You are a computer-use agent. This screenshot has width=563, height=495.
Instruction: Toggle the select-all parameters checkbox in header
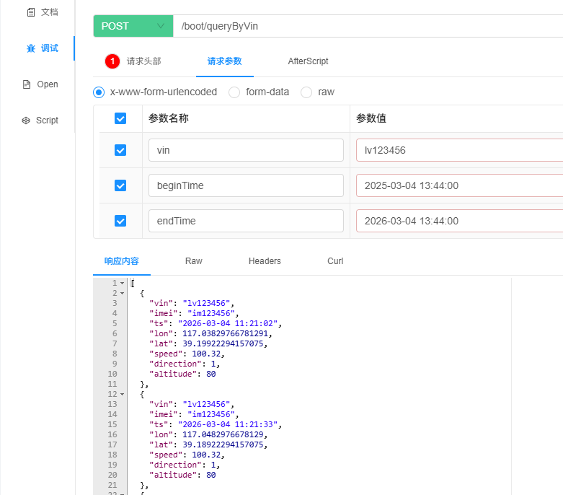120,118
